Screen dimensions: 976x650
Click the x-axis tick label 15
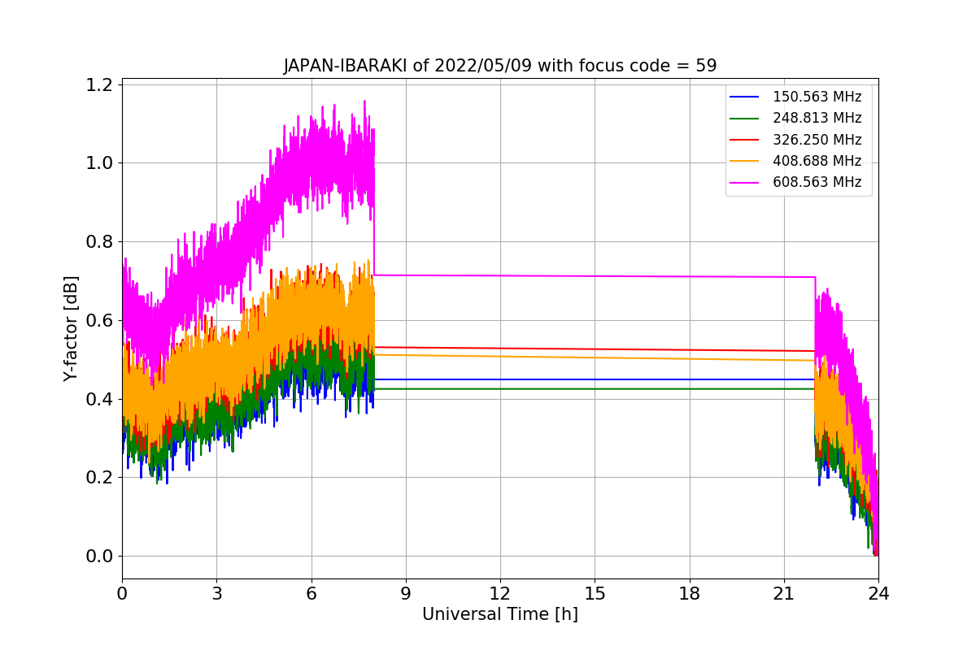pyautogui.click(x=595, y=594)
